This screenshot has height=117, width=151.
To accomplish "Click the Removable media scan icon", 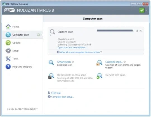I will point(51,76).
